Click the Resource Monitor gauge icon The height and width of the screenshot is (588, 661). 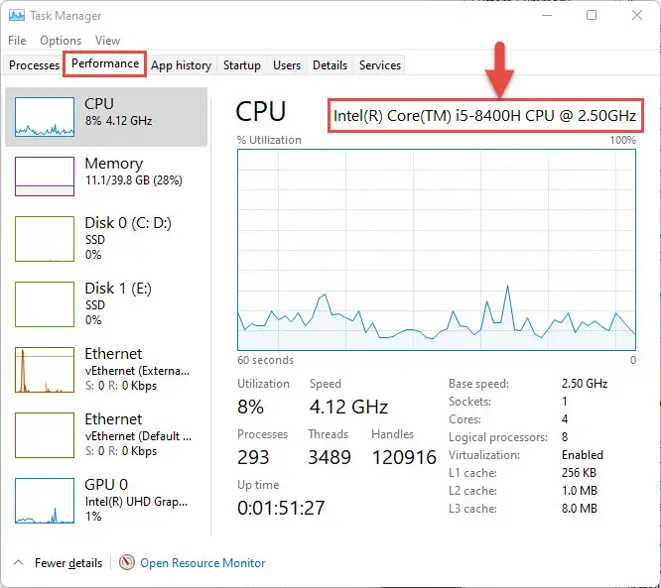[x=126, y=562]
